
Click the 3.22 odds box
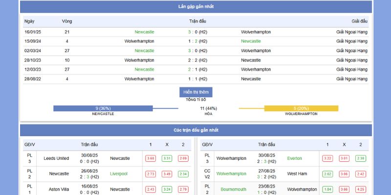tap(327, 158)
